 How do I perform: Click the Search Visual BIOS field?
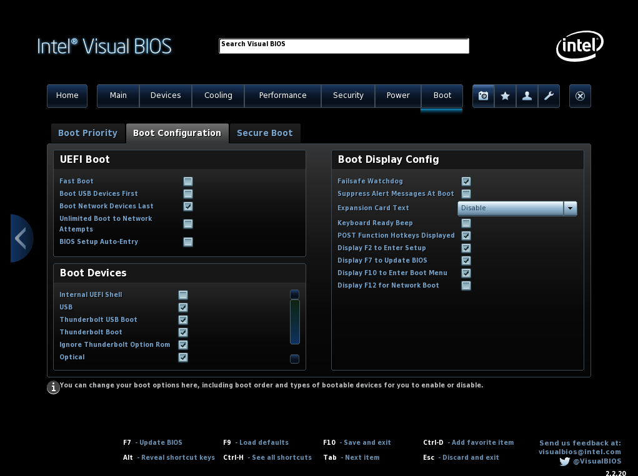[344, 46]
